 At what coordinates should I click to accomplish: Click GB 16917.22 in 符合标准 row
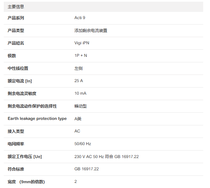tap(87, 169)
